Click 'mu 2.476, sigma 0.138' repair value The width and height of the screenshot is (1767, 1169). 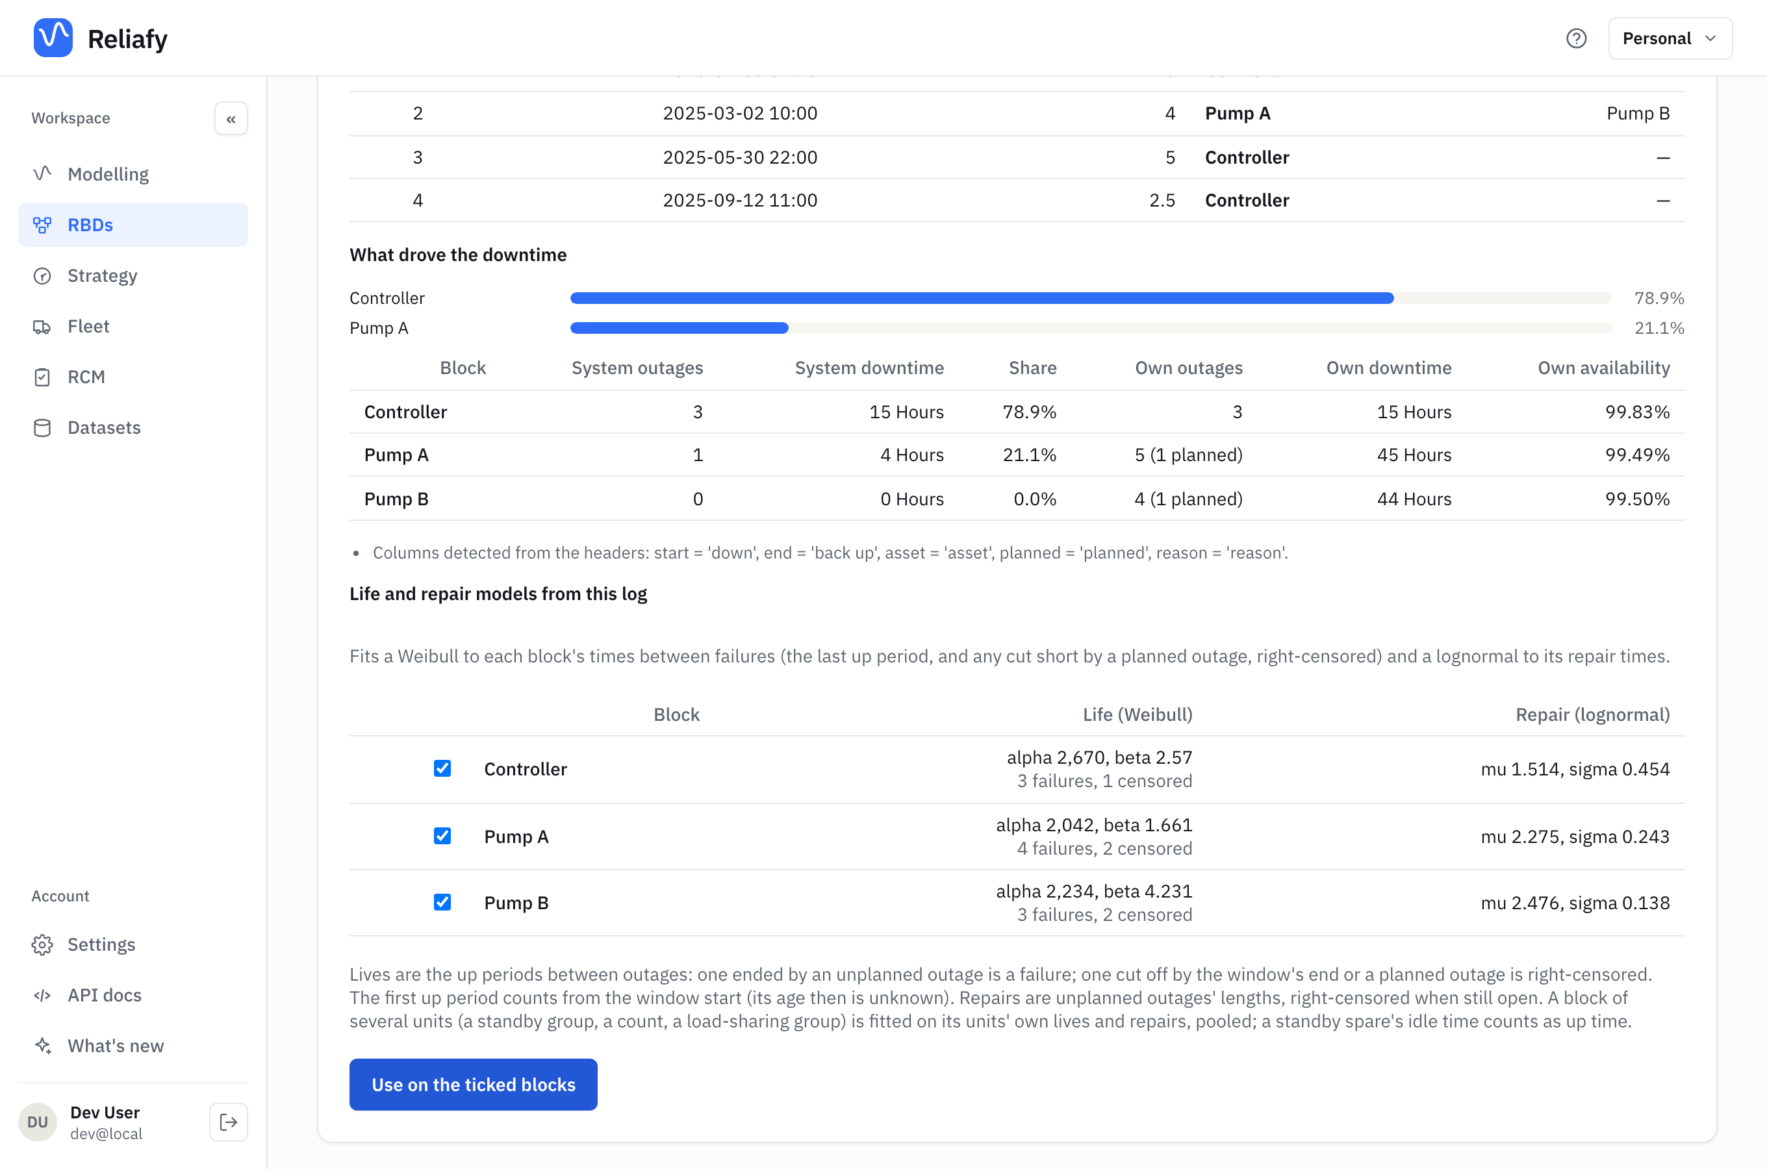click(1575, 903)
